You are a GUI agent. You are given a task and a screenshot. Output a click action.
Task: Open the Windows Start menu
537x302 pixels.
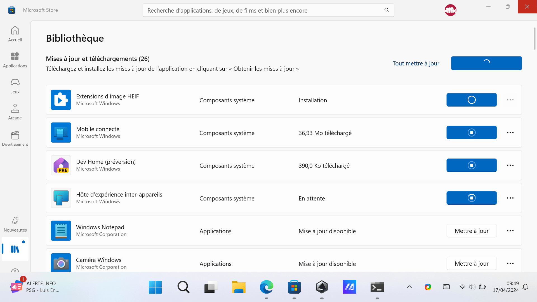[155, 287]
